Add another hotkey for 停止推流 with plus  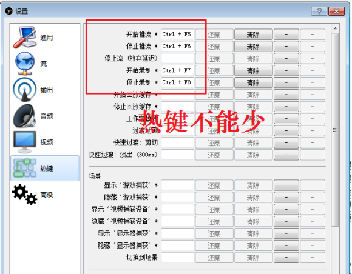286,47
